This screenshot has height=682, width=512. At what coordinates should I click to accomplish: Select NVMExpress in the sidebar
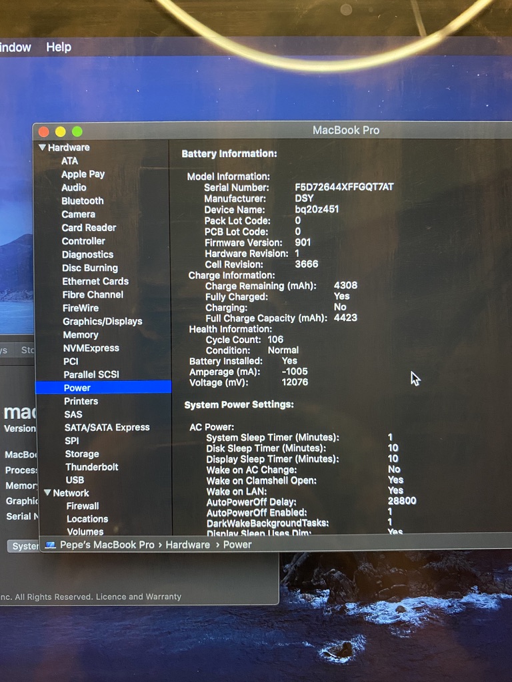[91, 348]
